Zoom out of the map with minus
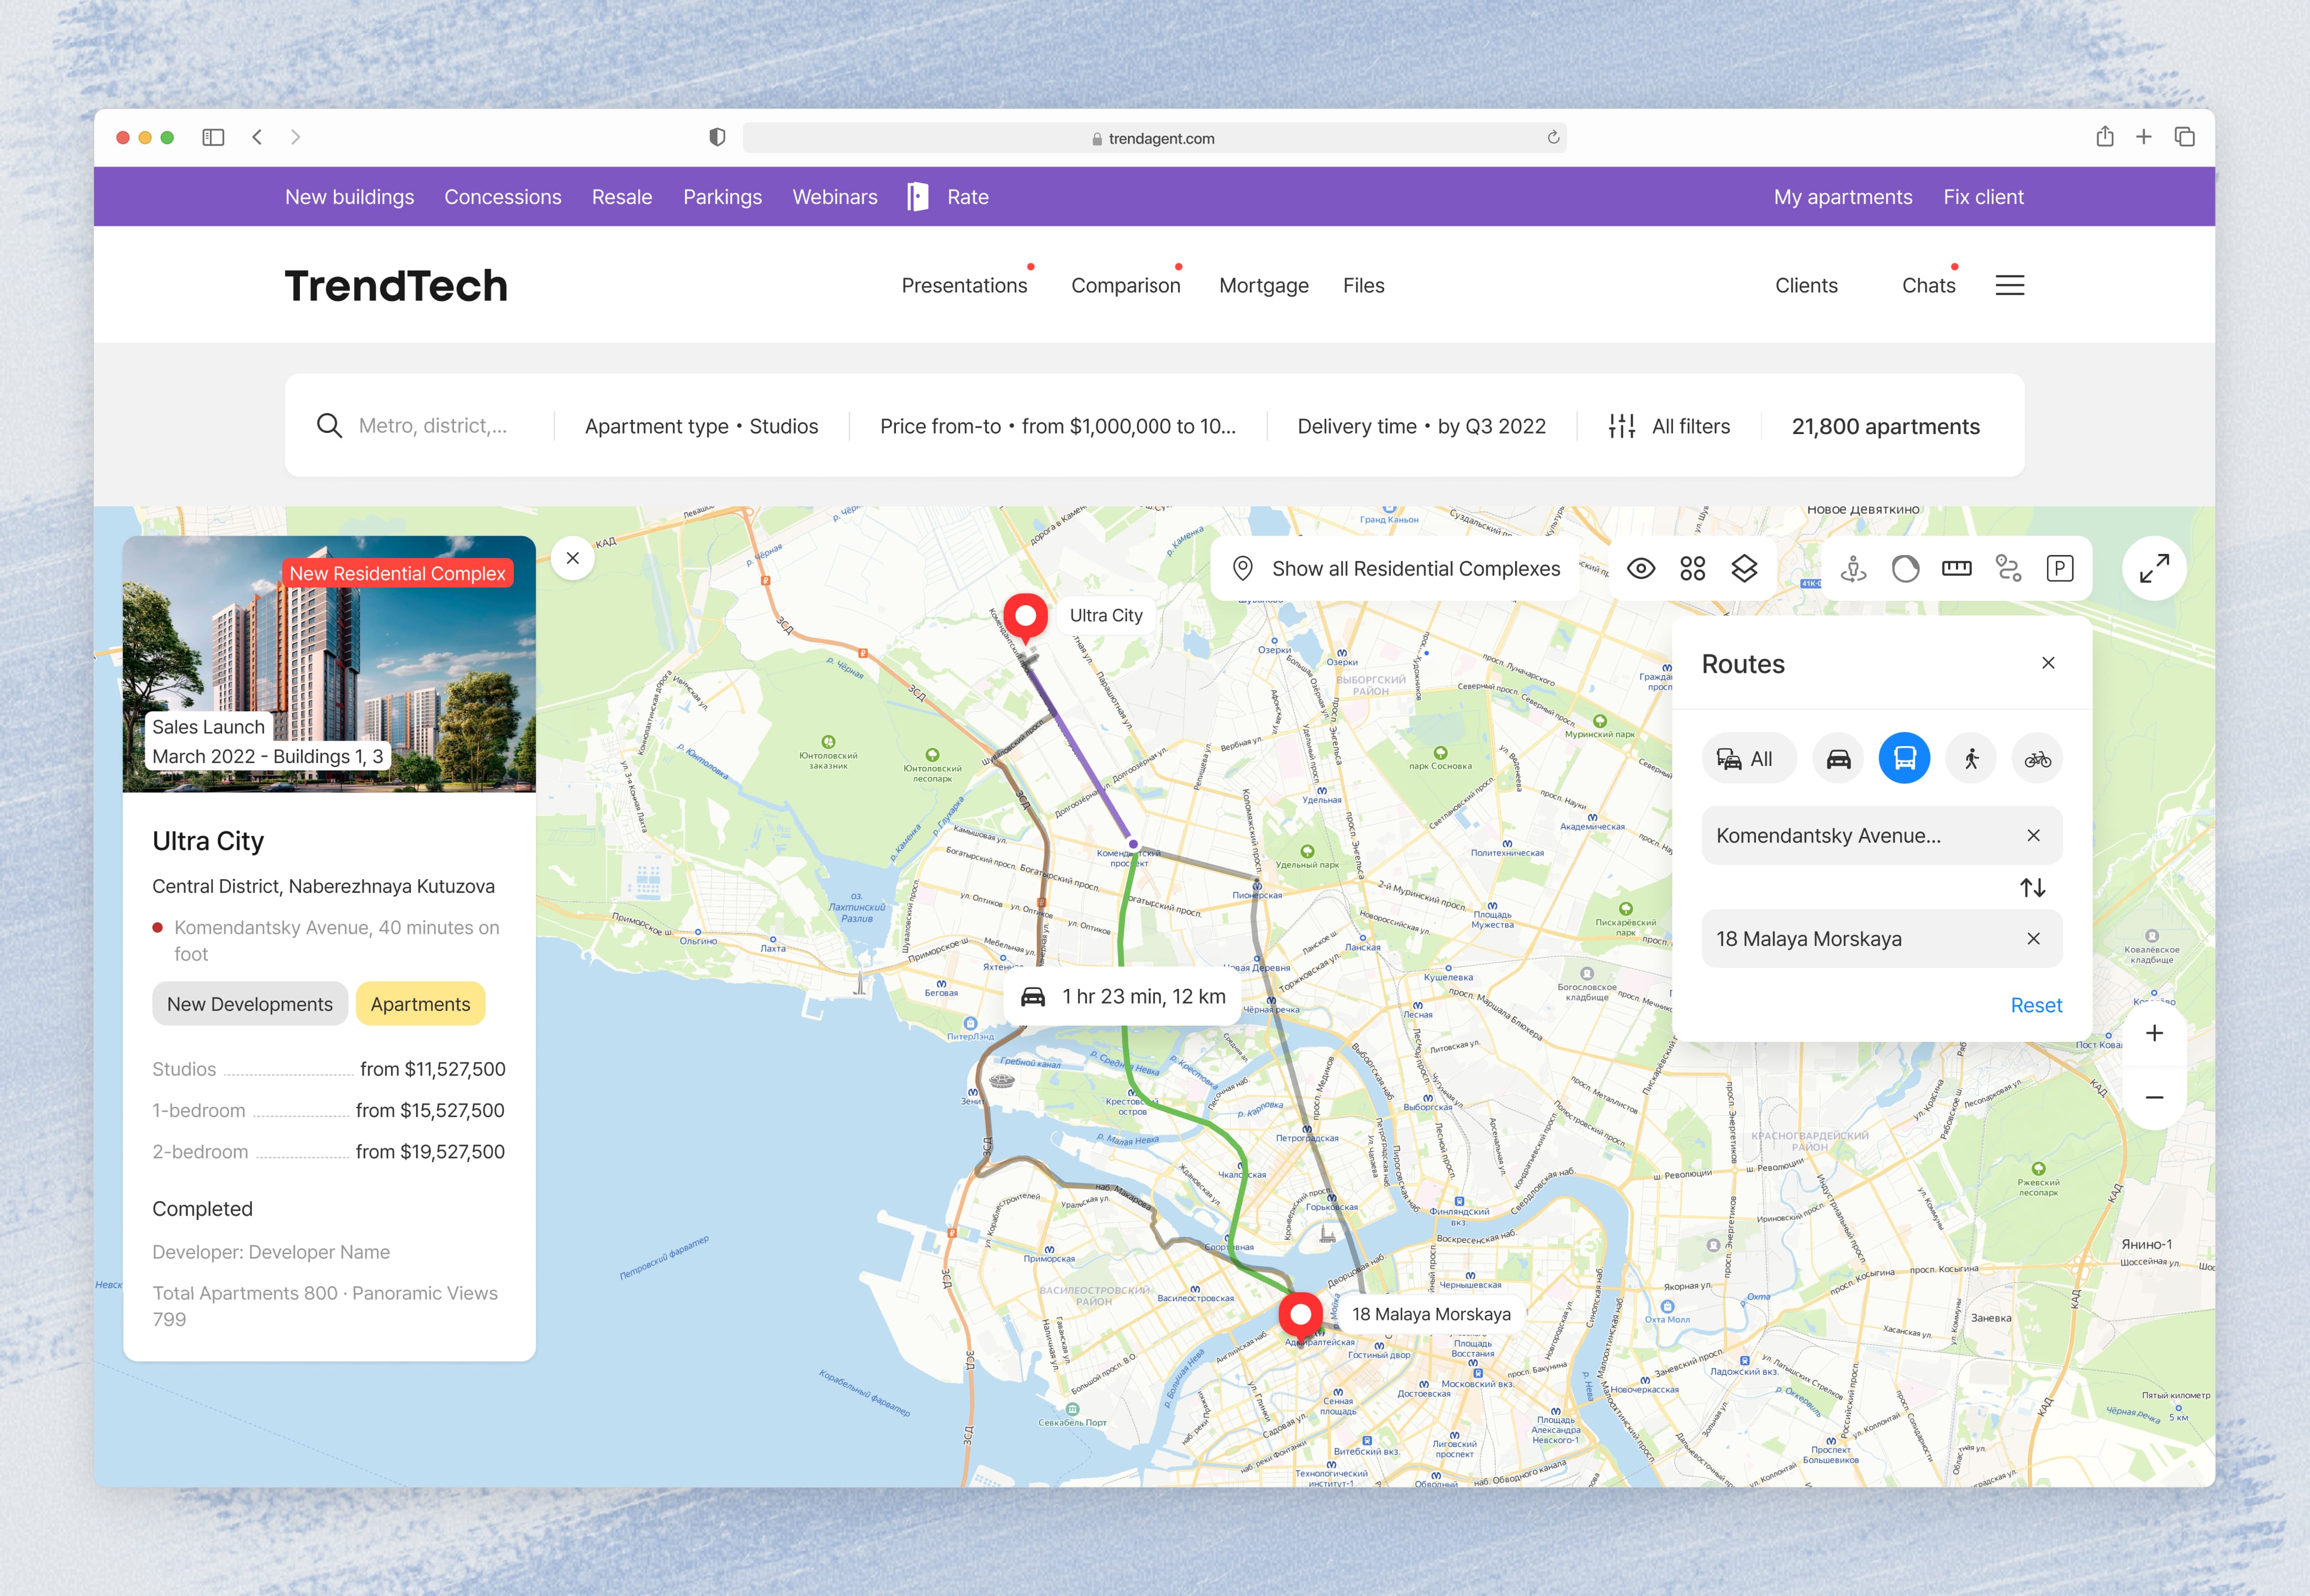Image resolution: width=2310 pixels, height=1596 pixels. [2154, 1097]
